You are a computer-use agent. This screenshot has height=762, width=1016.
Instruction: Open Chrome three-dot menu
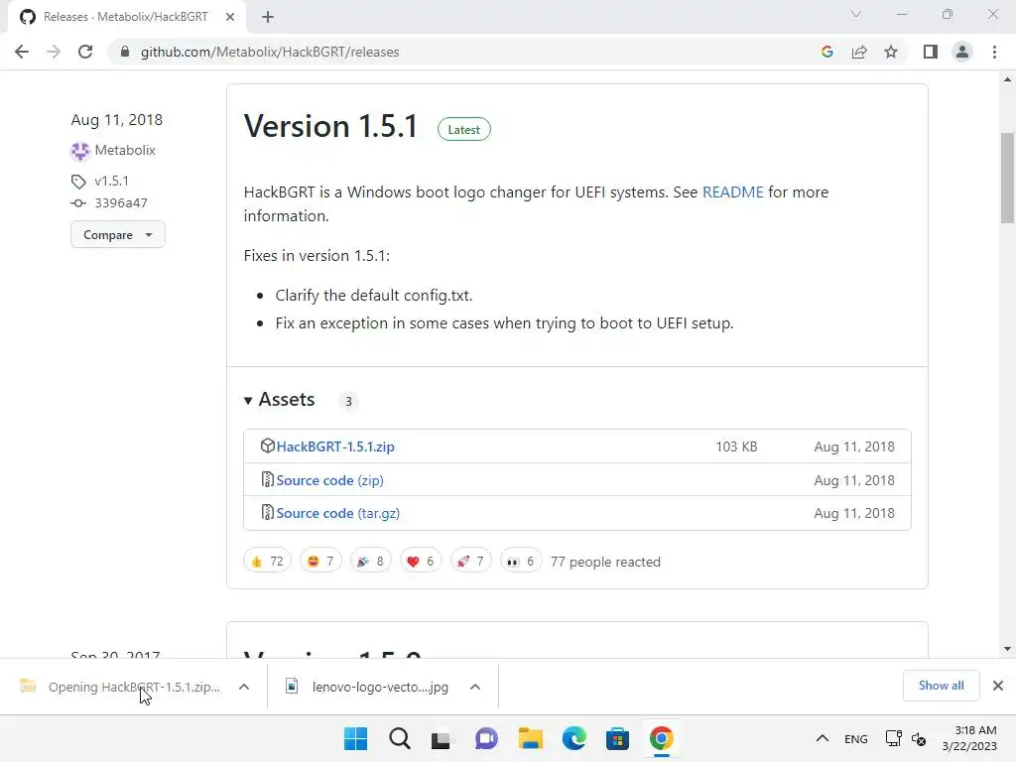994,52
